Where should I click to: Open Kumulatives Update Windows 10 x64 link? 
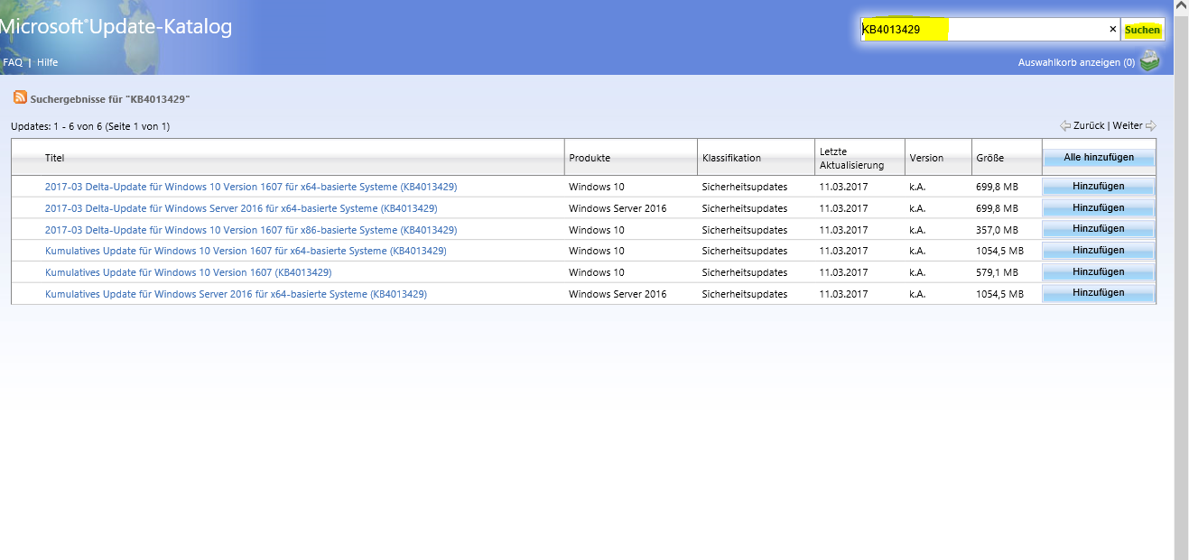246,251
